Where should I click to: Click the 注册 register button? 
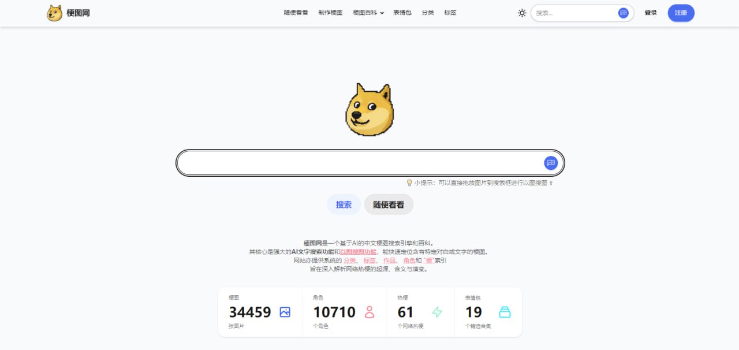(x=681, y=13)
